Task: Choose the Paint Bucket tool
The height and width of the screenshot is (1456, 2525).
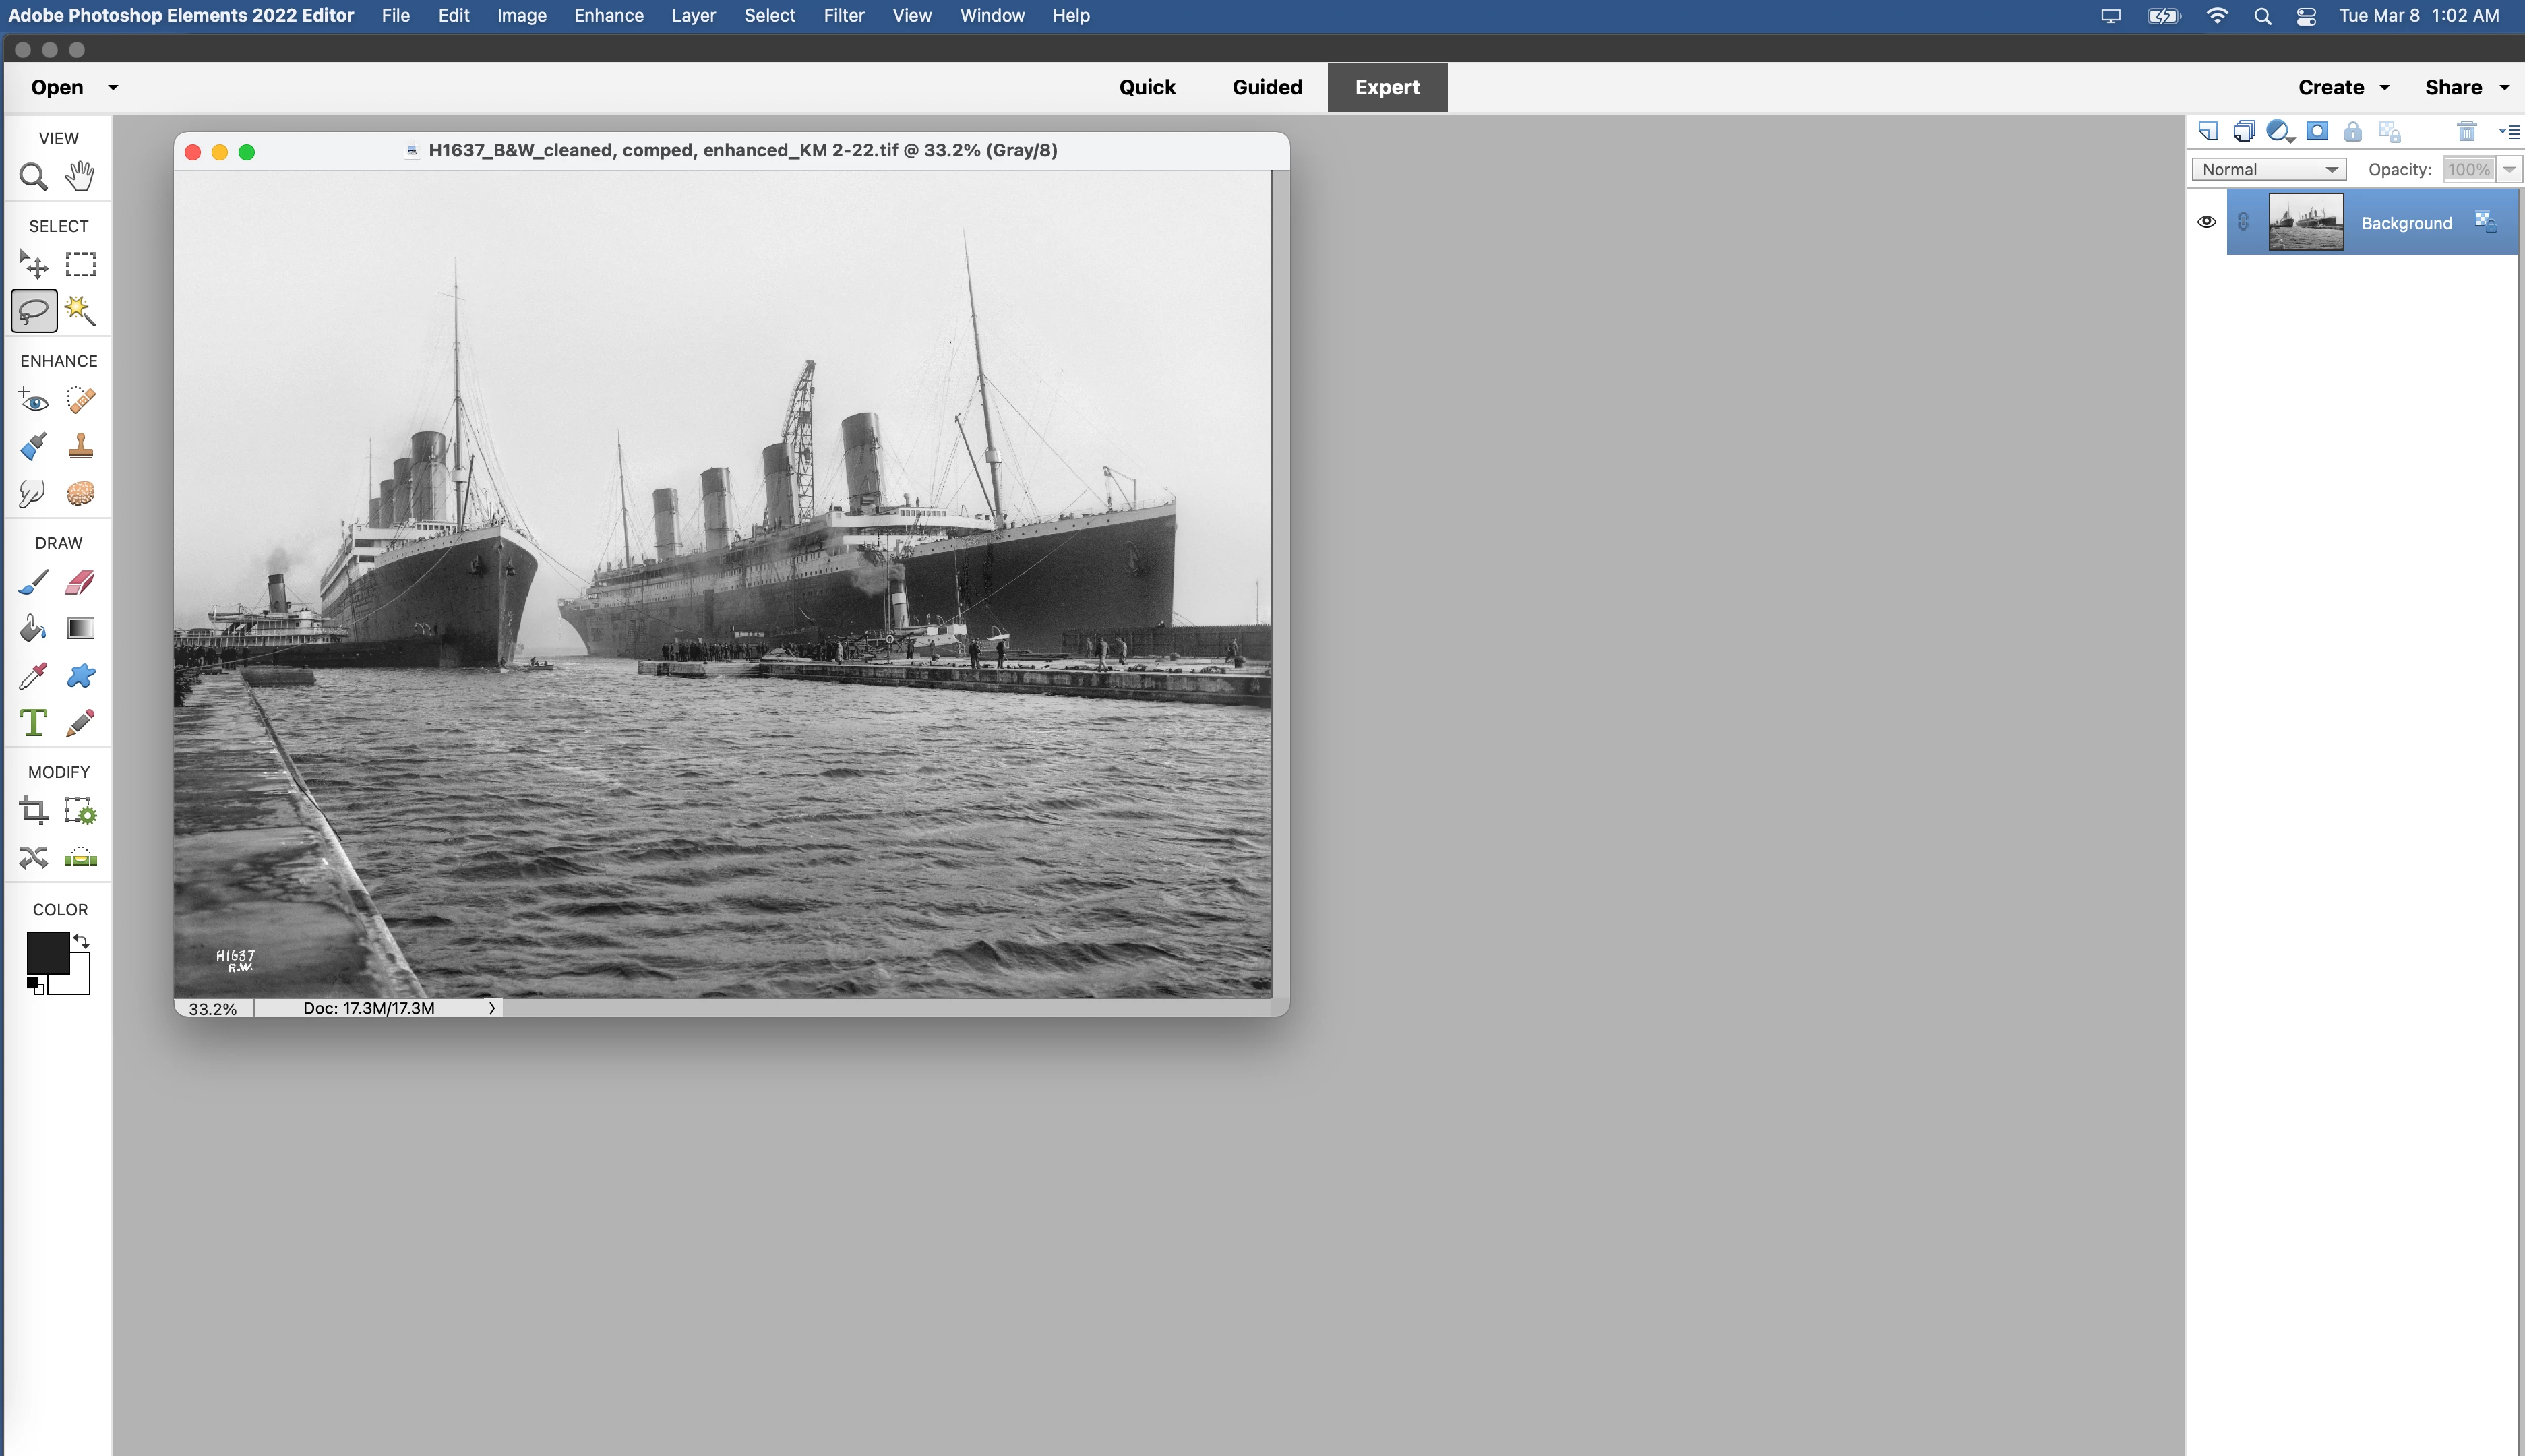Action: pos(33,628)
